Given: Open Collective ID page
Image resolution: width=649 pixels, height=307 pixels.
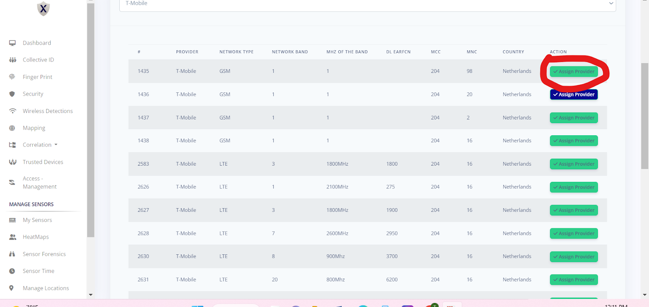Looking at the screenshot, I should coord(38,60).
